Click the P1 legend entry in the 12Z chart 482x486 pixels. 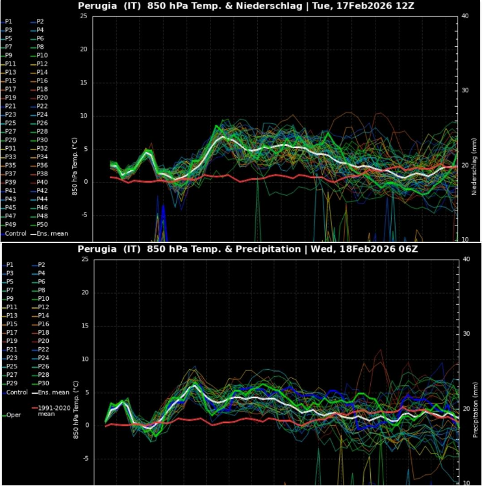point(8,21)
